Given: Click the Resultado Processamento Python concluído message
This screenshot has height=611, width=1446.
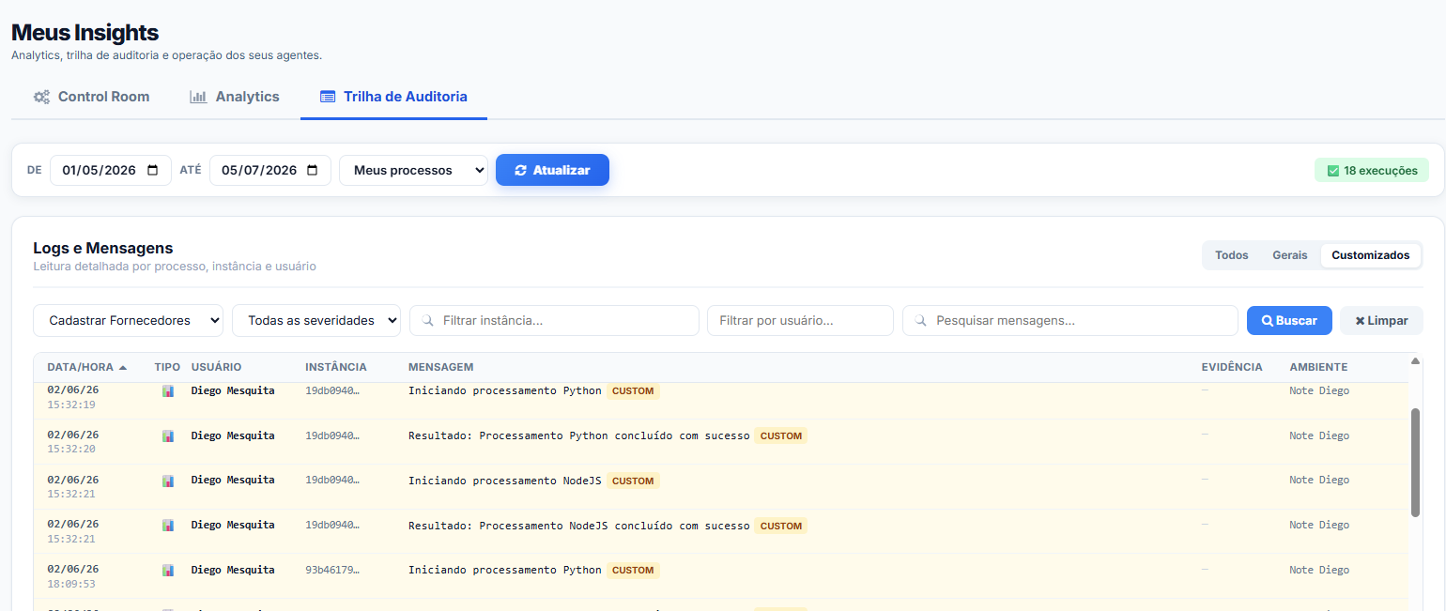Looking at the screenshot, I should (579, 435).
